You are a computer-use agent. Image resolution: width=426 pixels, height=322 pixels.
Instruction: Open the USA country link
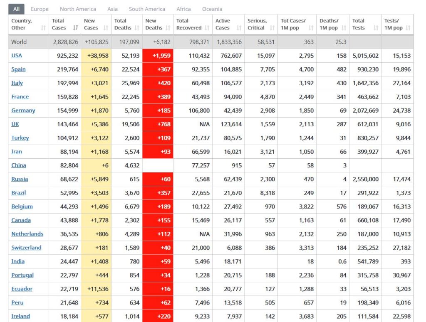click(17, 56)
